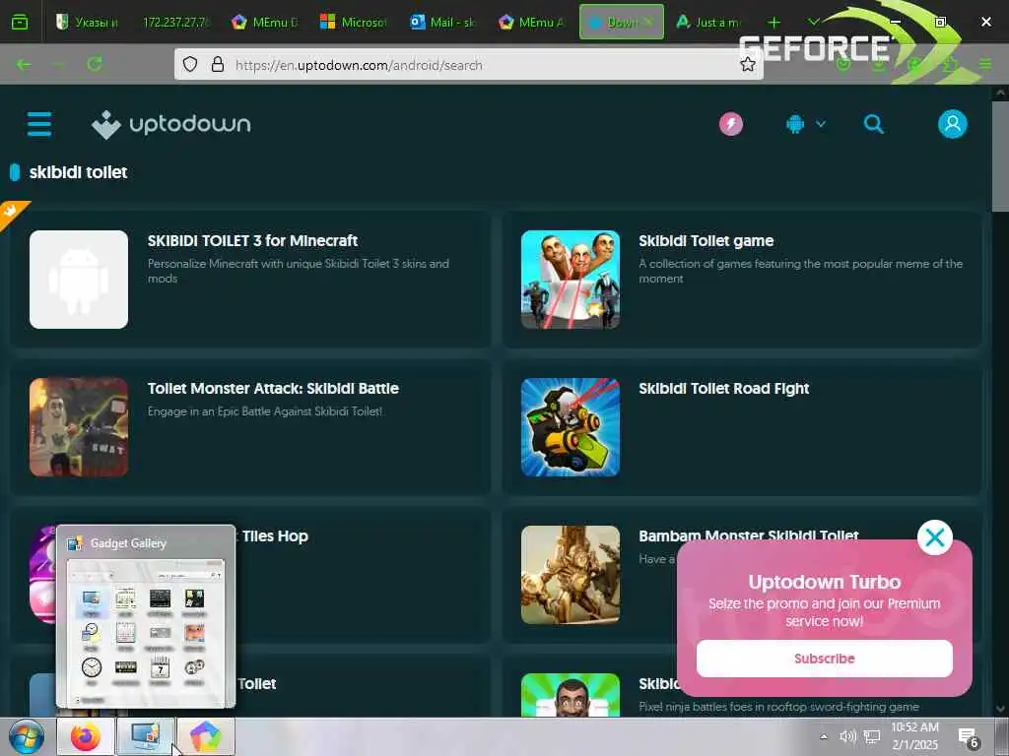Open the site search magnifier
Viewport: 1009px width, 756px height.
[873, 124]
